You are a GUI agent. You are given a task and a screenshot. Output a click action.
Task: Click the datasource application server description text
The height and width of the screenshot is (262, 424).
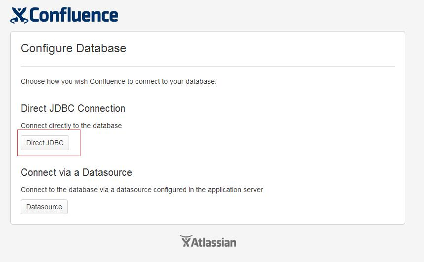(x=142, y=190)
